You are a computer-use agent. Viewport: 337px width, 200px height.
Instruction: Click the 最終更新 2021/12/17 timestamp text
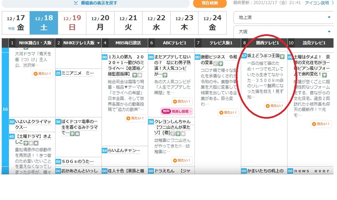click(x=267, y=3)
